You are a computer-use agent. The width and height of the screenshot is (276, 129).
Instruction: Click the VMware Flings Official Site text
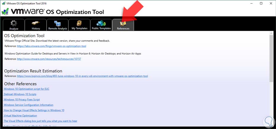57,41
